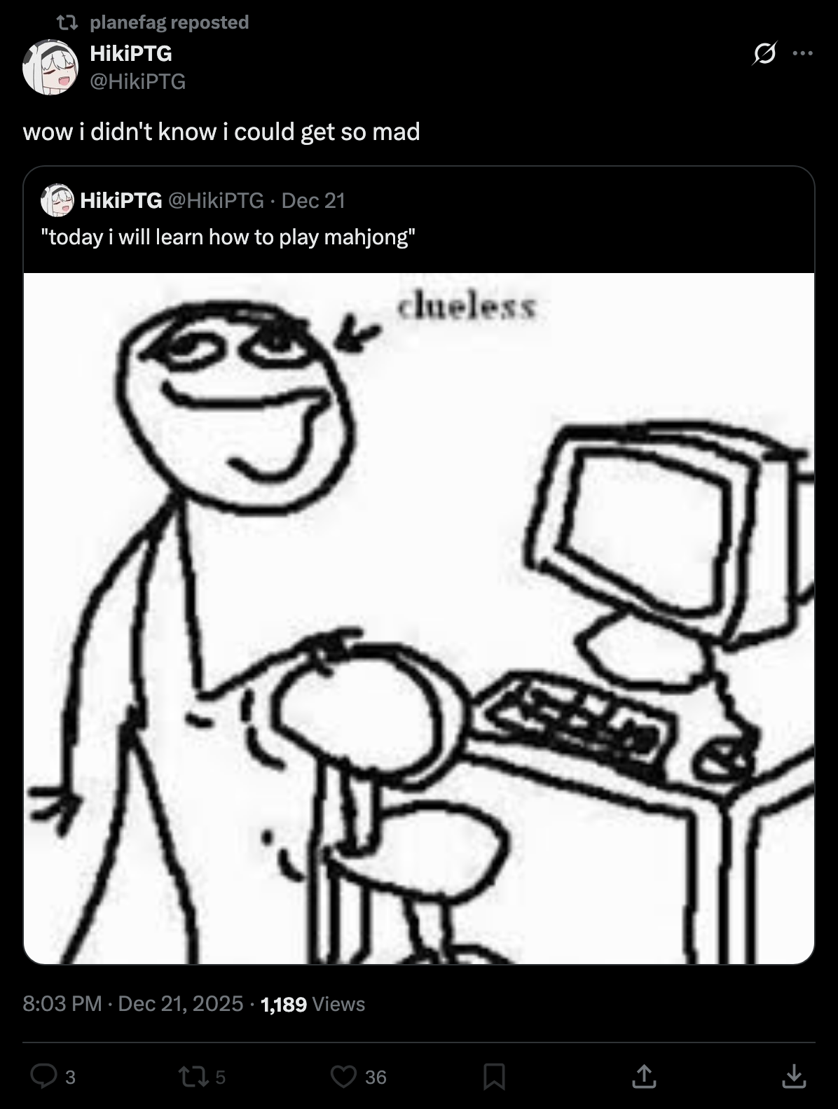
Task: Open quoted tweet's small avatar
Action: tap(57, 200)
